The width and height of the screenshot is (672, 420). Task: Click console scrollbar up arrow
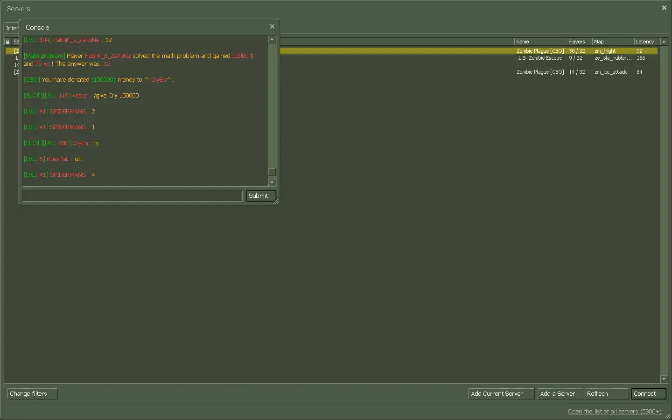pyautogui.click(x=272, y=40)
